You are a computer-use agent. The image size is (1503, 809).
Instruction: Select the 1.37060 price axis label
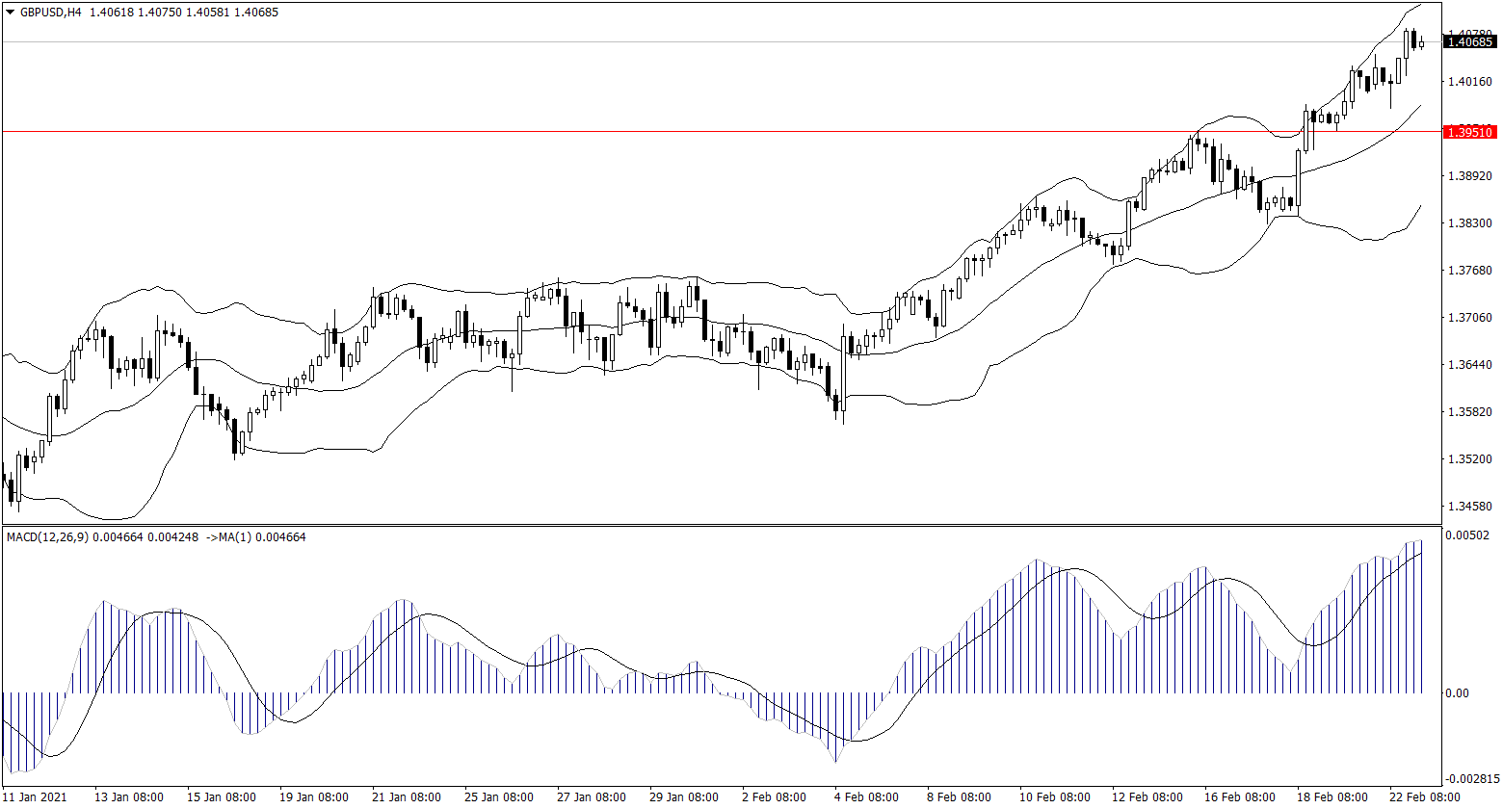click(x=1469, y=317)
